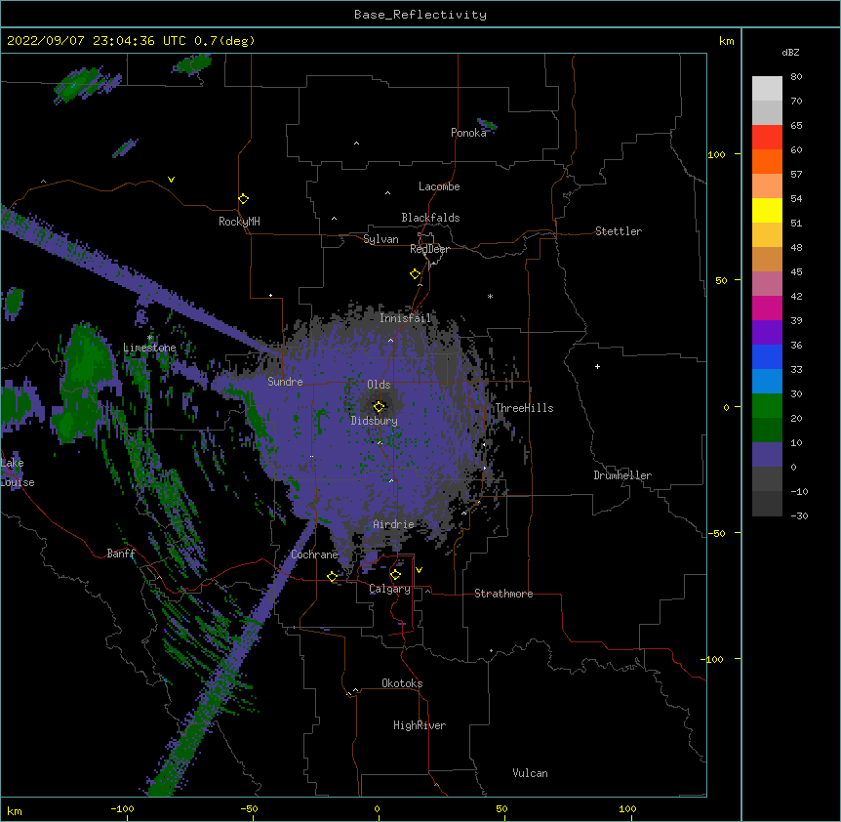Click the Olds town label
The width and height of the screenshot is (841, 822).
click(379, 385)
